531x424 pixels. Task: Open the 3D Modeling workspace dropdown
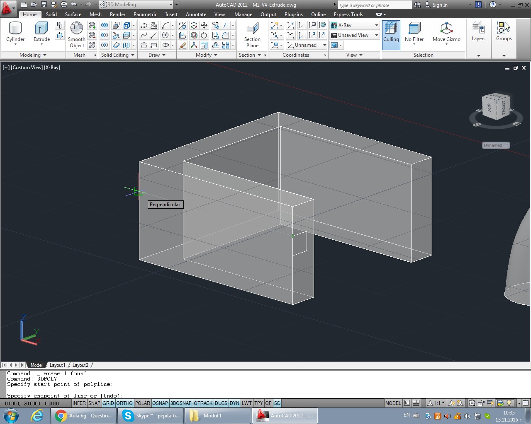pos(136,5)
